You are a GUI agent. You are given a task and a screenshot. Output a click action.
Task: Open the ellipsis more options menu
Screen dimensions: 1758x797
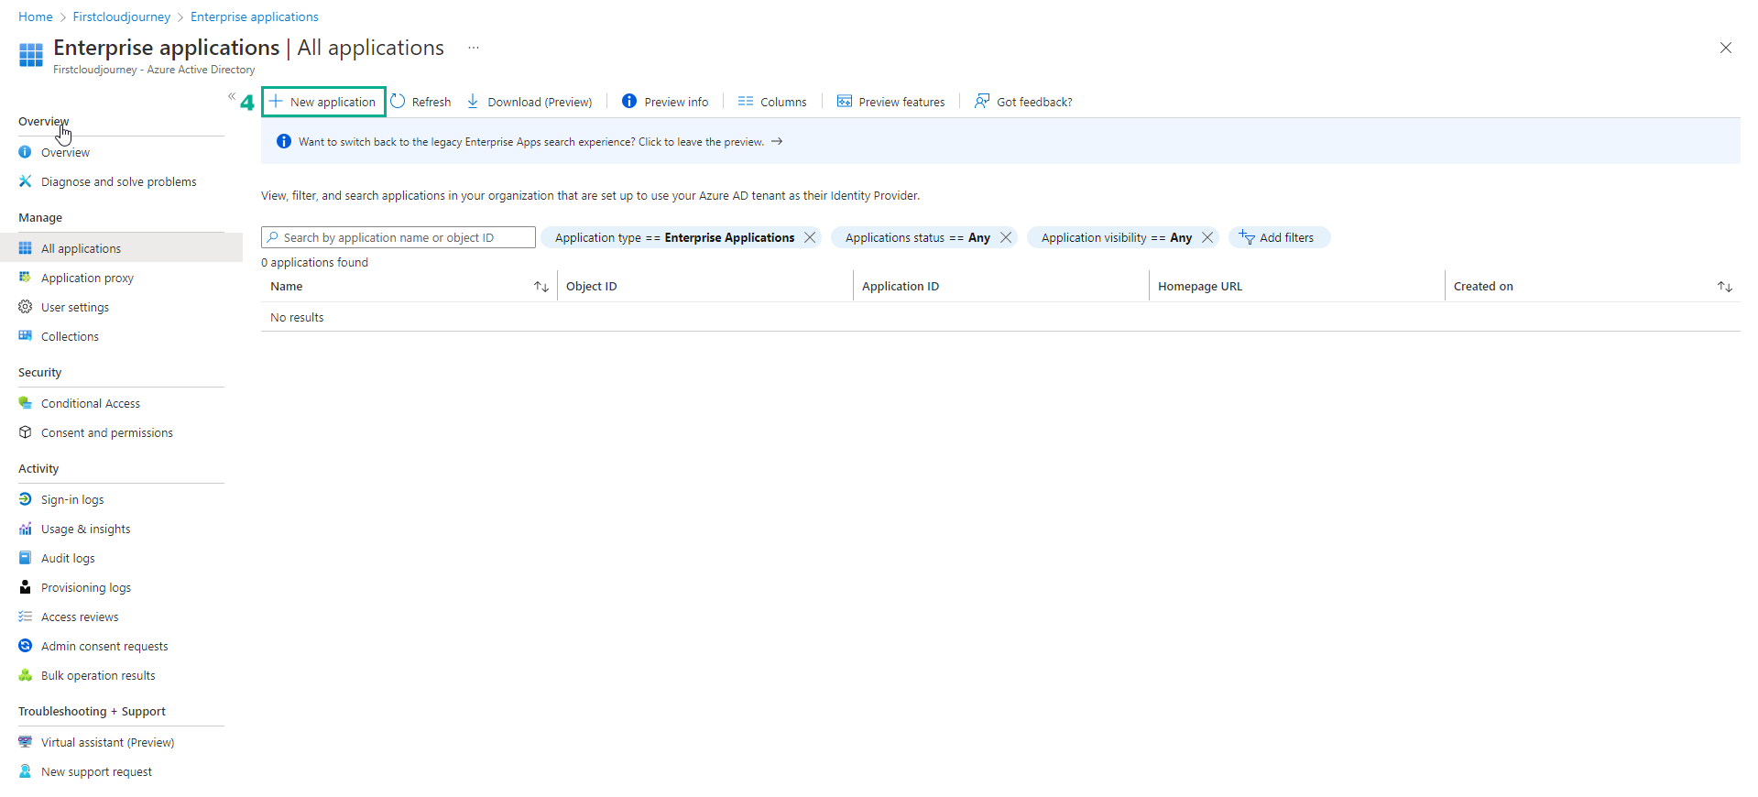click(474, 48)
